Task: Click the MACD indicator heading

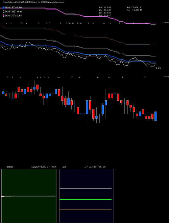Action: point(10,167)
